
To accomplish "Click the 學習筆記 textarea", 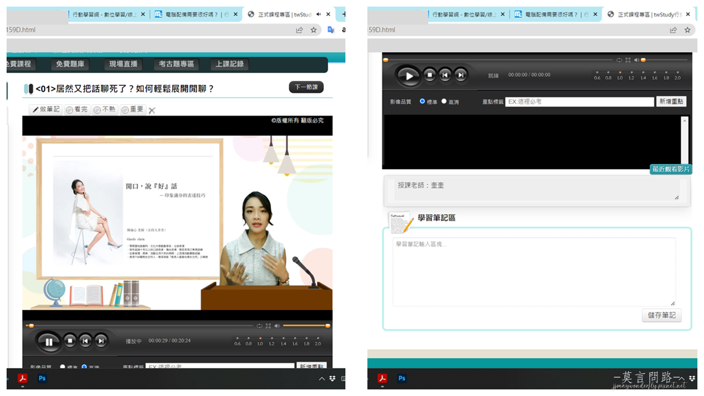I will point(534,272).
